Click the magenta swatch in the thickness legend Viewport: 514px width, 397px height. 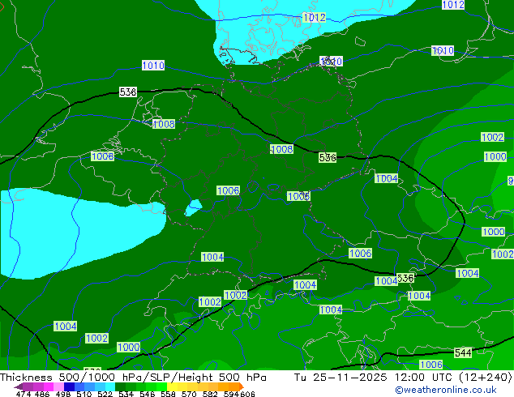(49, 386)
